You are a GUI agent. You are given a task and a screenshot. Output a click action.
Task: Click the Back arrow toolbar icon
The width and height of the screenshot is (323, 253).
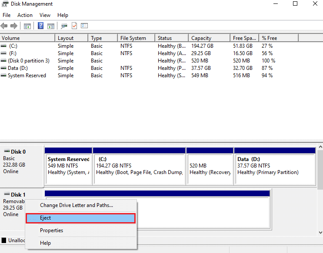click(5, 26)
